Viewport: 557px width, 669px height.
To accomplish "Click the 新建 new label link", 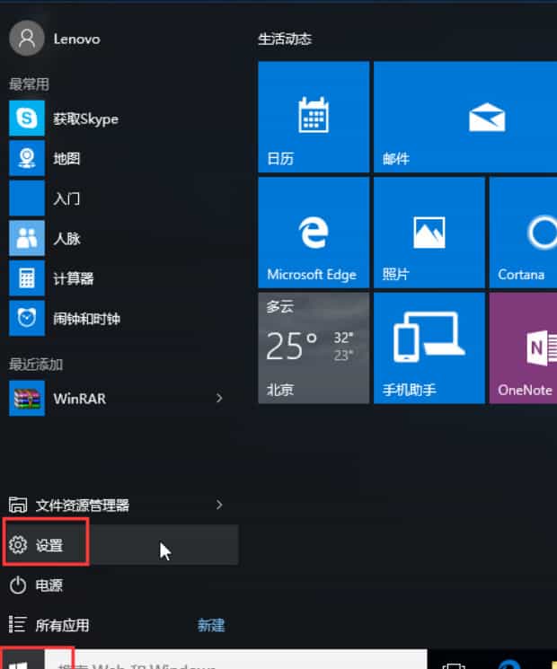I will pyautogui.click(x=211, y=625).
